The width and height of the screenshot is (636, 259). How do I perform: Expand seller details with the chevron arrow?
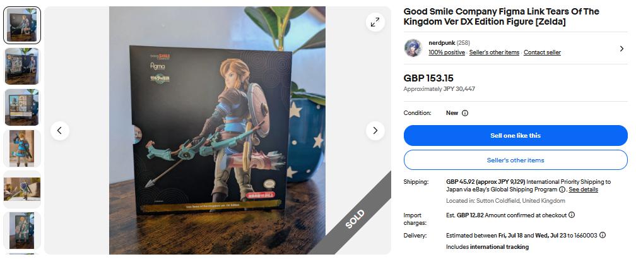click(x=621, y=49)
